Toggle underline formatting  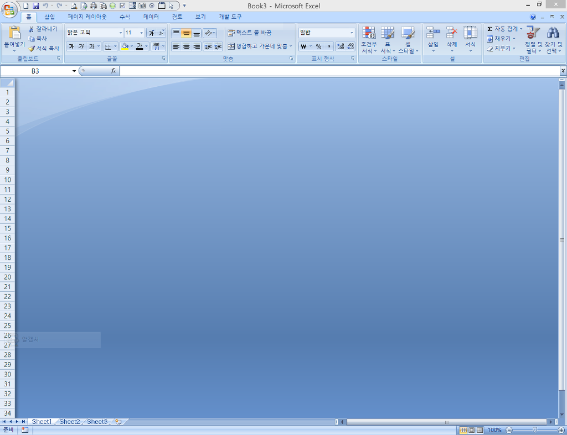91,46
